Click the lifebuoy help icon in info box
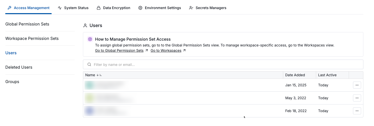The width and height of the screenshot is (374, 126). point(90,39)
